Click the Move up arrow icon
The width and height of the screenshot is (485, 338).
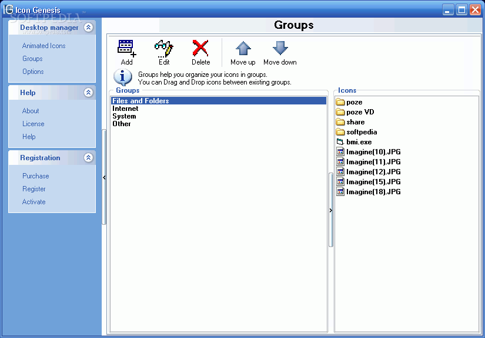click(243, 49)
